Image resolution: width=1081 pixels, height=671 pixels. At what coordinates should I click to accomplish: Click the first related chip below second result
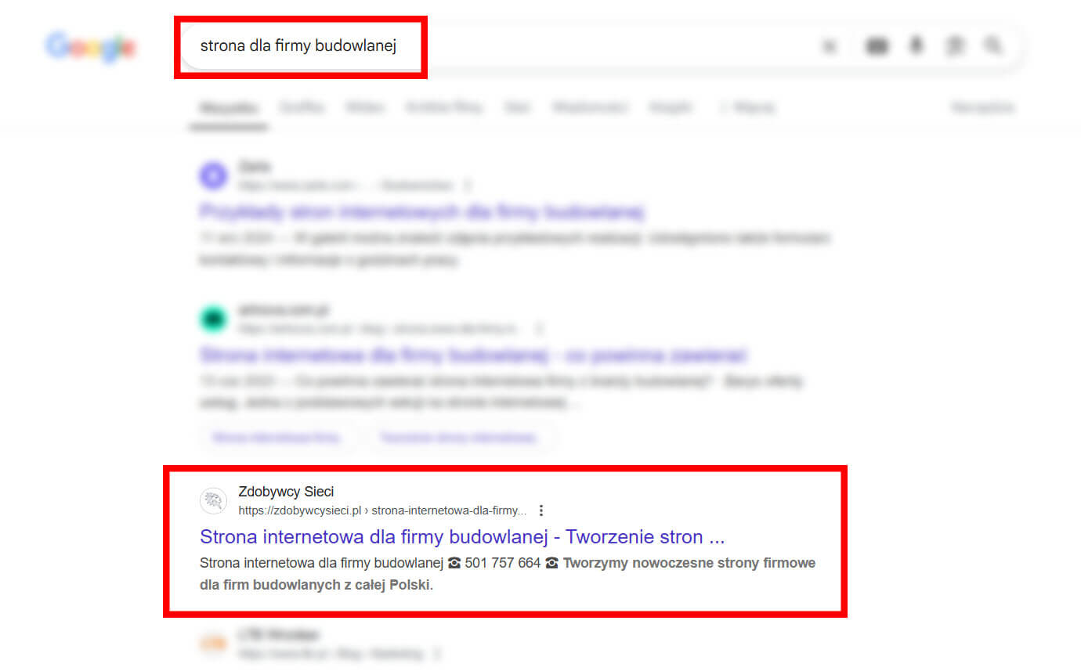pyautogui.click(x=277, y=437)
